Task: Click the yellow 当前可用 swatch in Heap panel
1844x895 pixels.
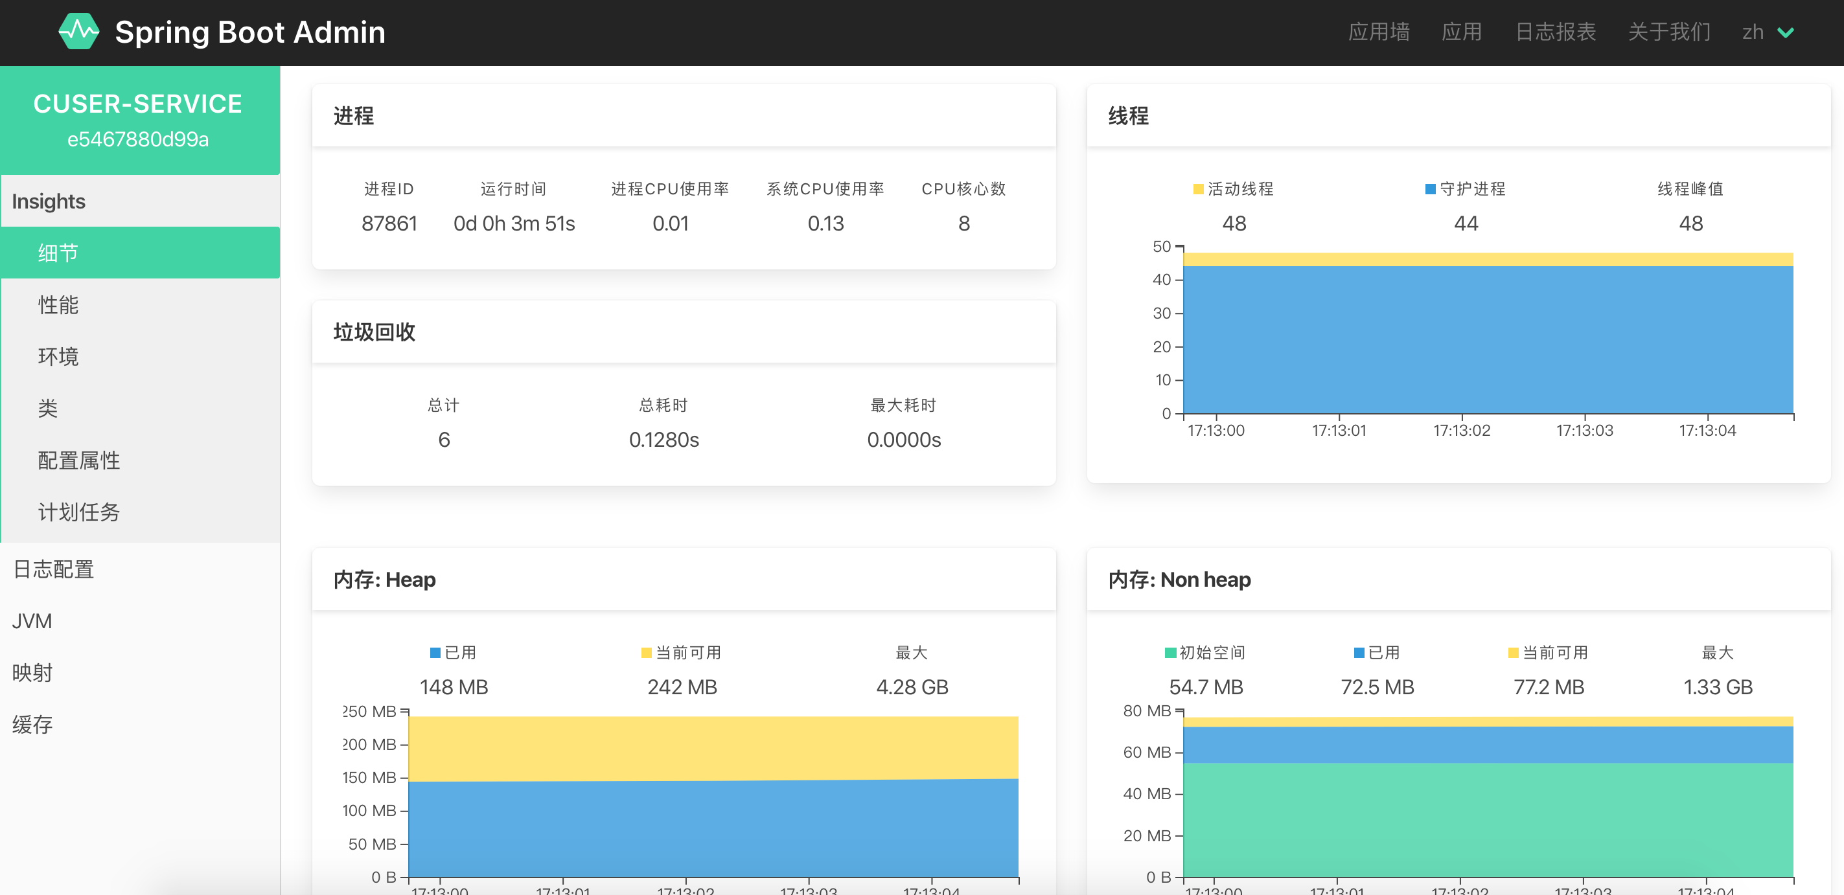Action: point(647,653)
